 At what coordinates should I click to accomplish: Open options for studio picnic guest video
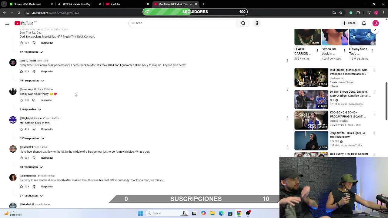[x=374, y=70]
